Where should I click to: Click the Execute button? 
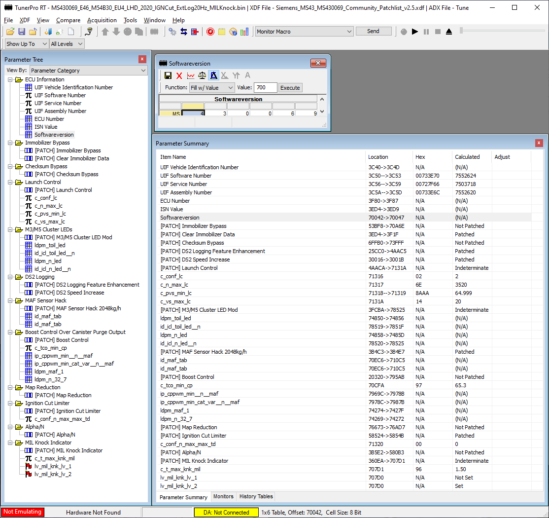tap(290, 88)
